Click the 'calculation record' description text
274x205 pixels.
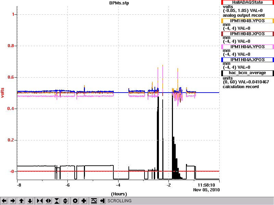coord(241,87)
